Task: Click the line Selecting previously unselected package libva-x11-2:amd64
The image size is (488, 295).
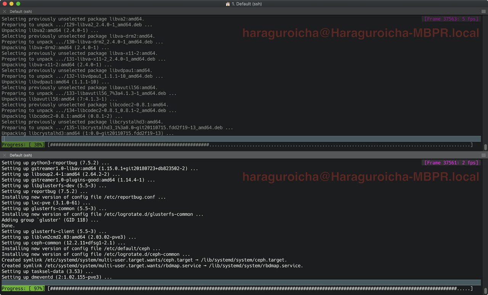Action: tap(80, 53)
